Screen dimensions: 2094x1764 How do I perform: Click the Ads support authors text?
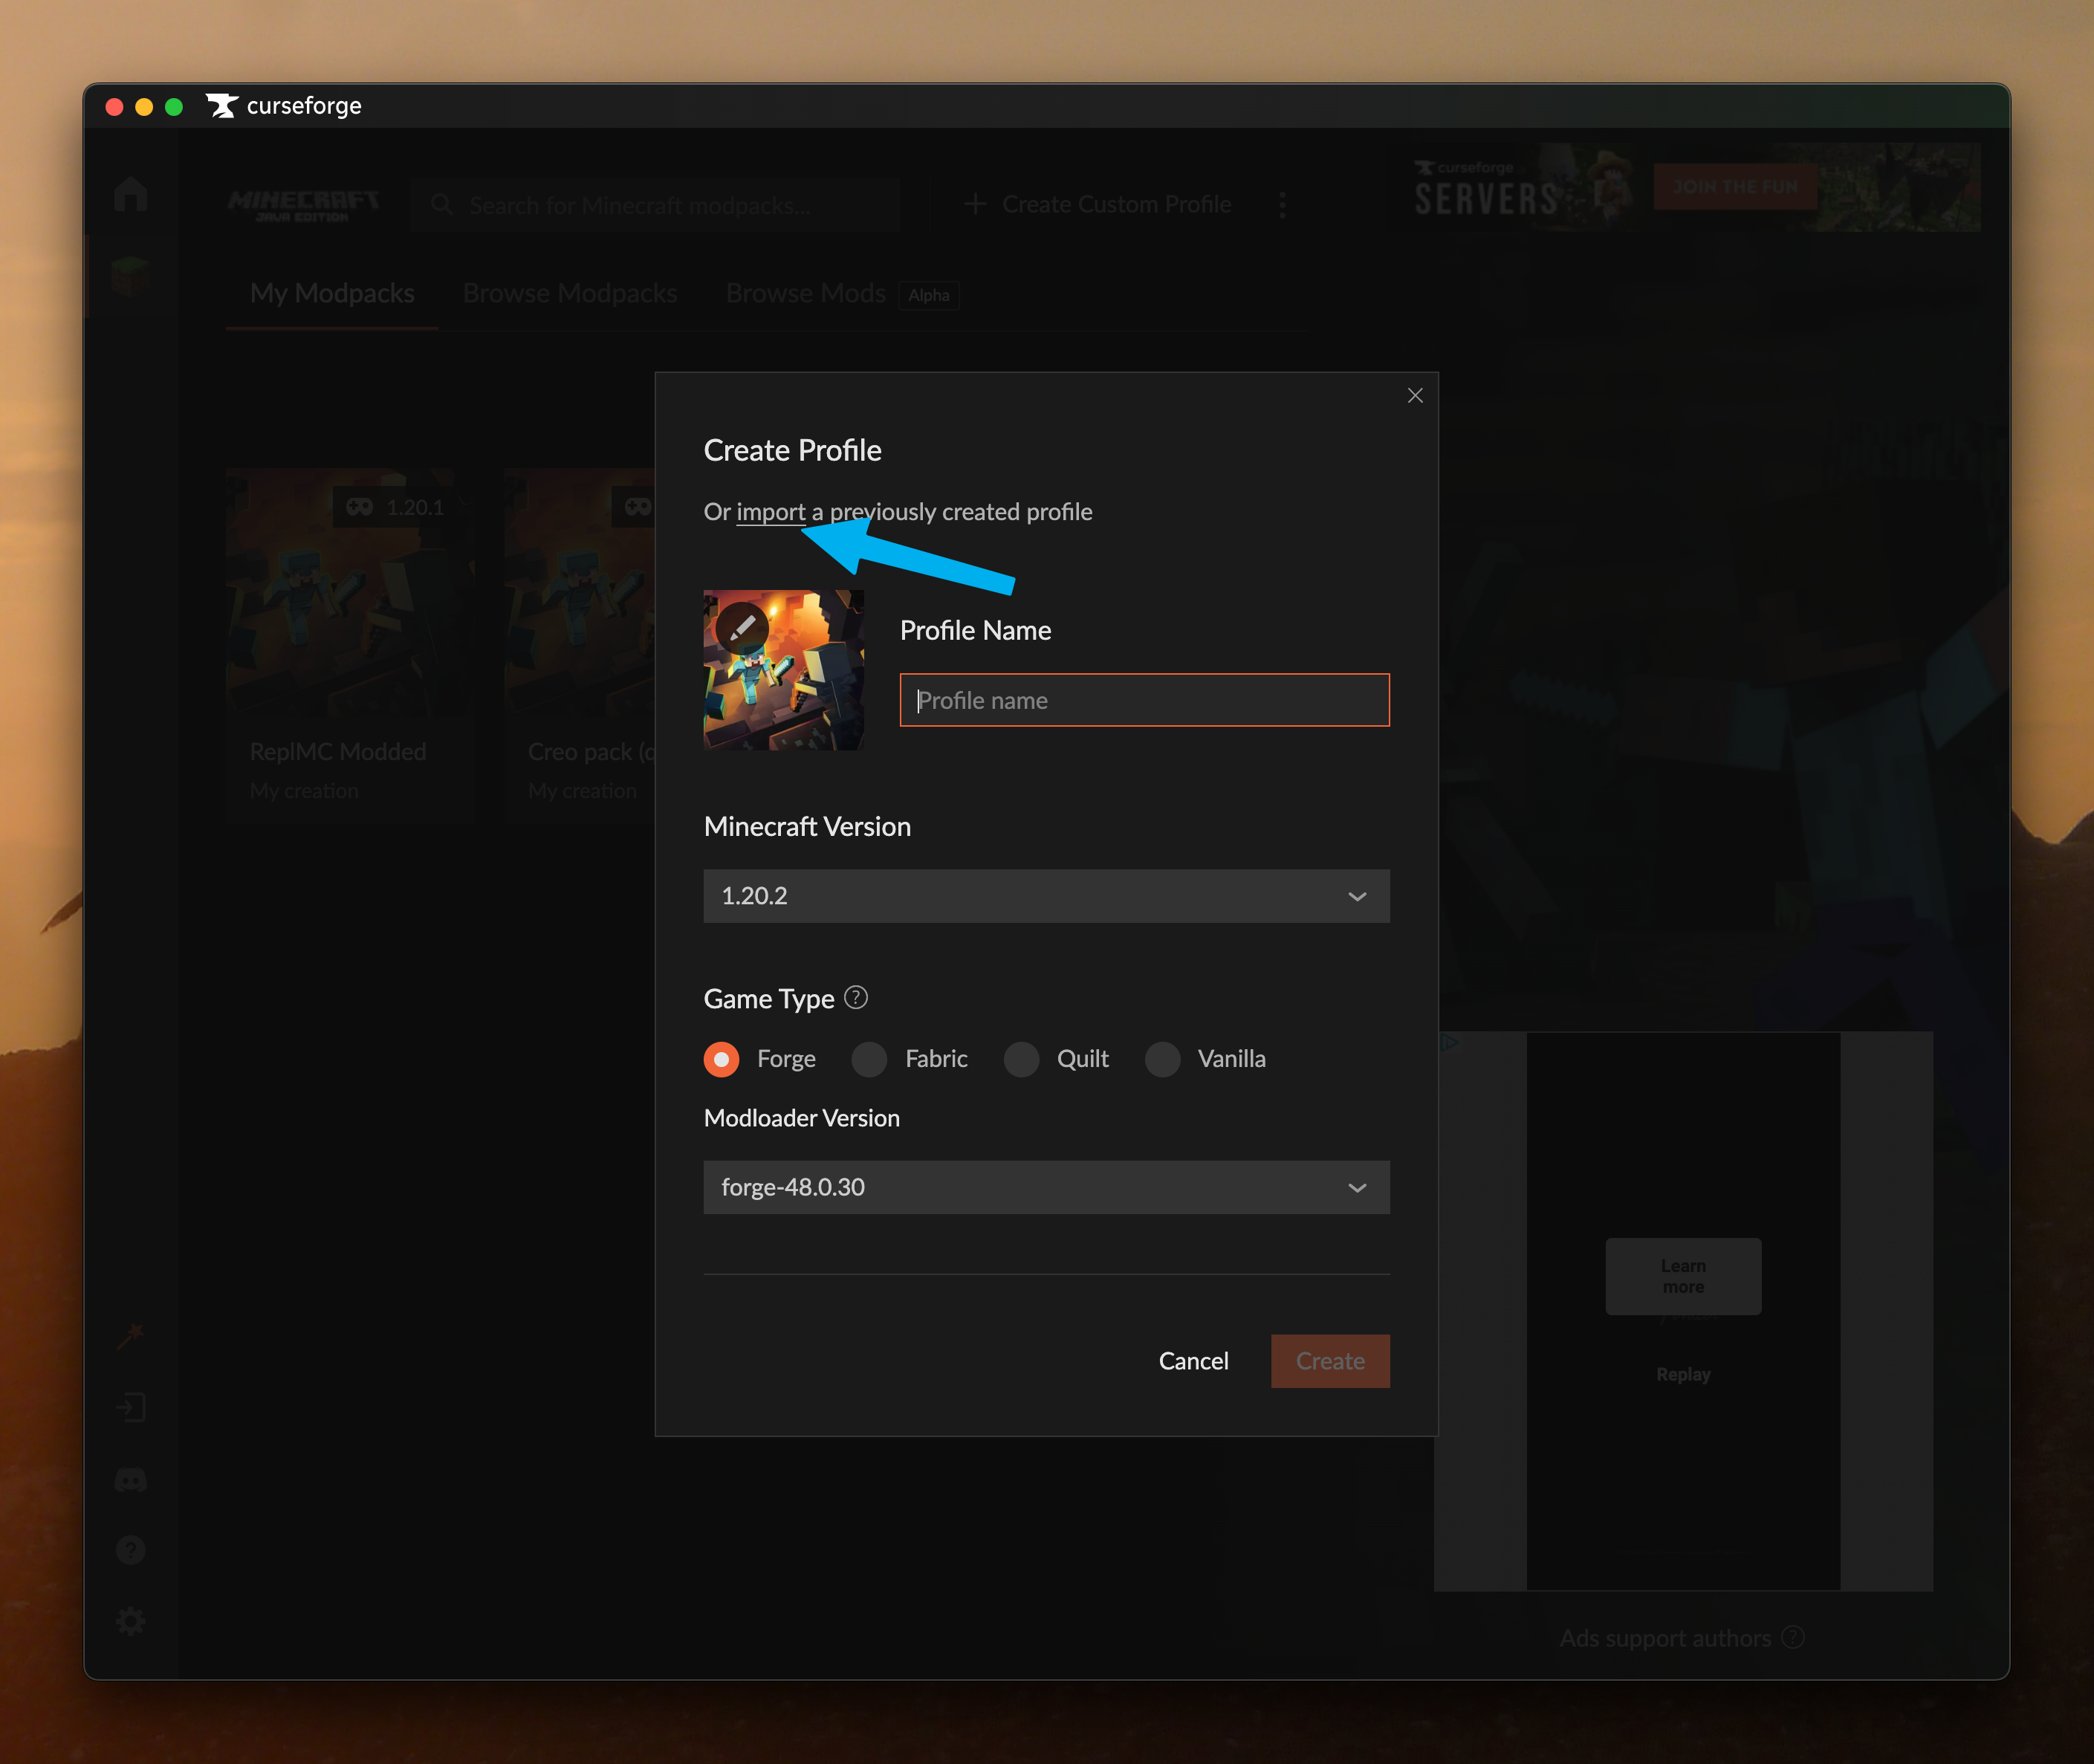pos(1665,1638)
